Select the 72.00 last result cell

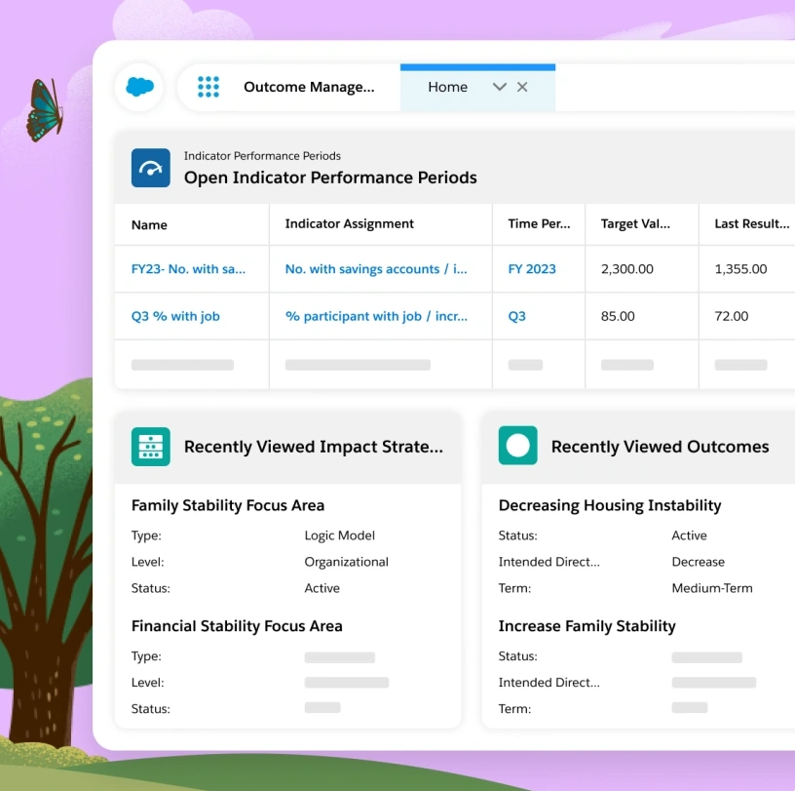(731, 316)
